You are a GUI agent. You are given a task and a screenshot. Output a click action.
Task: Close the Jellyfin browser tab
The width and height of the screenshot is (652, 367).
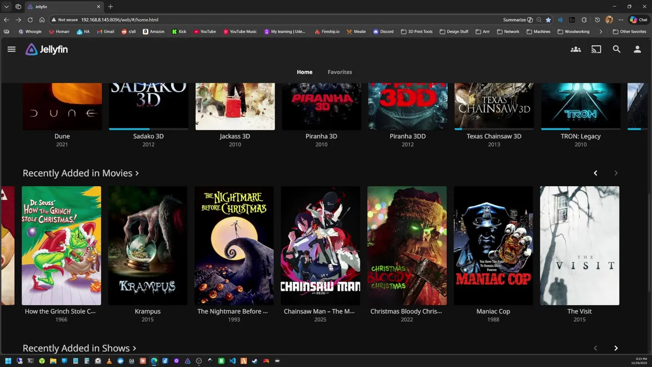98,7
